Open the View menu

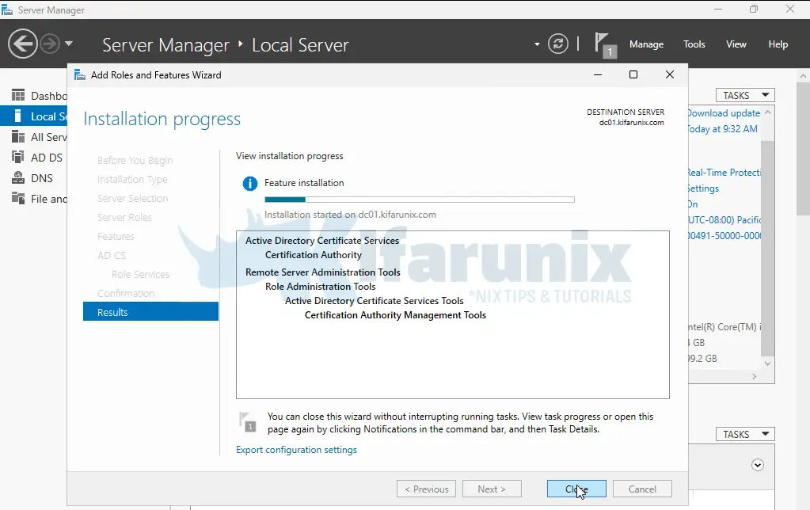(x=736, y=44)
